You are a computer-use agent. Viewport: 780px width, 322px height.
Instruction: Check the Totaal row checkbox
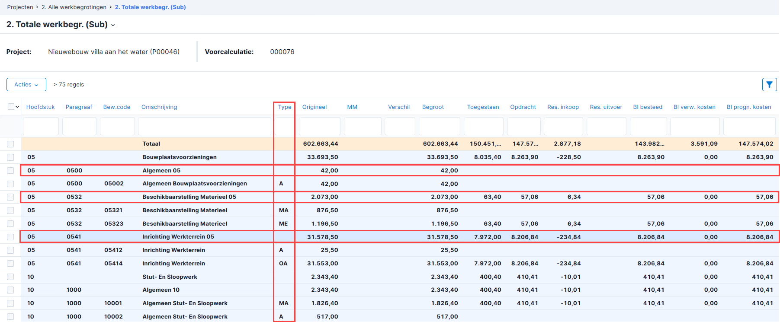(x=10, y=144)
